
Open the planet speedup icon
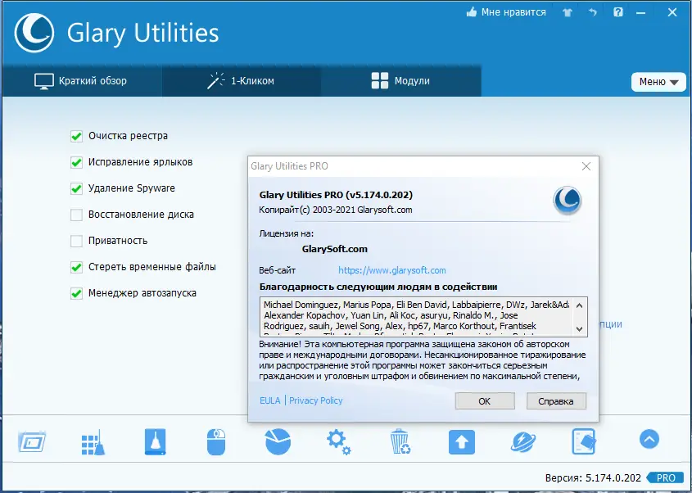click(522, 441)
